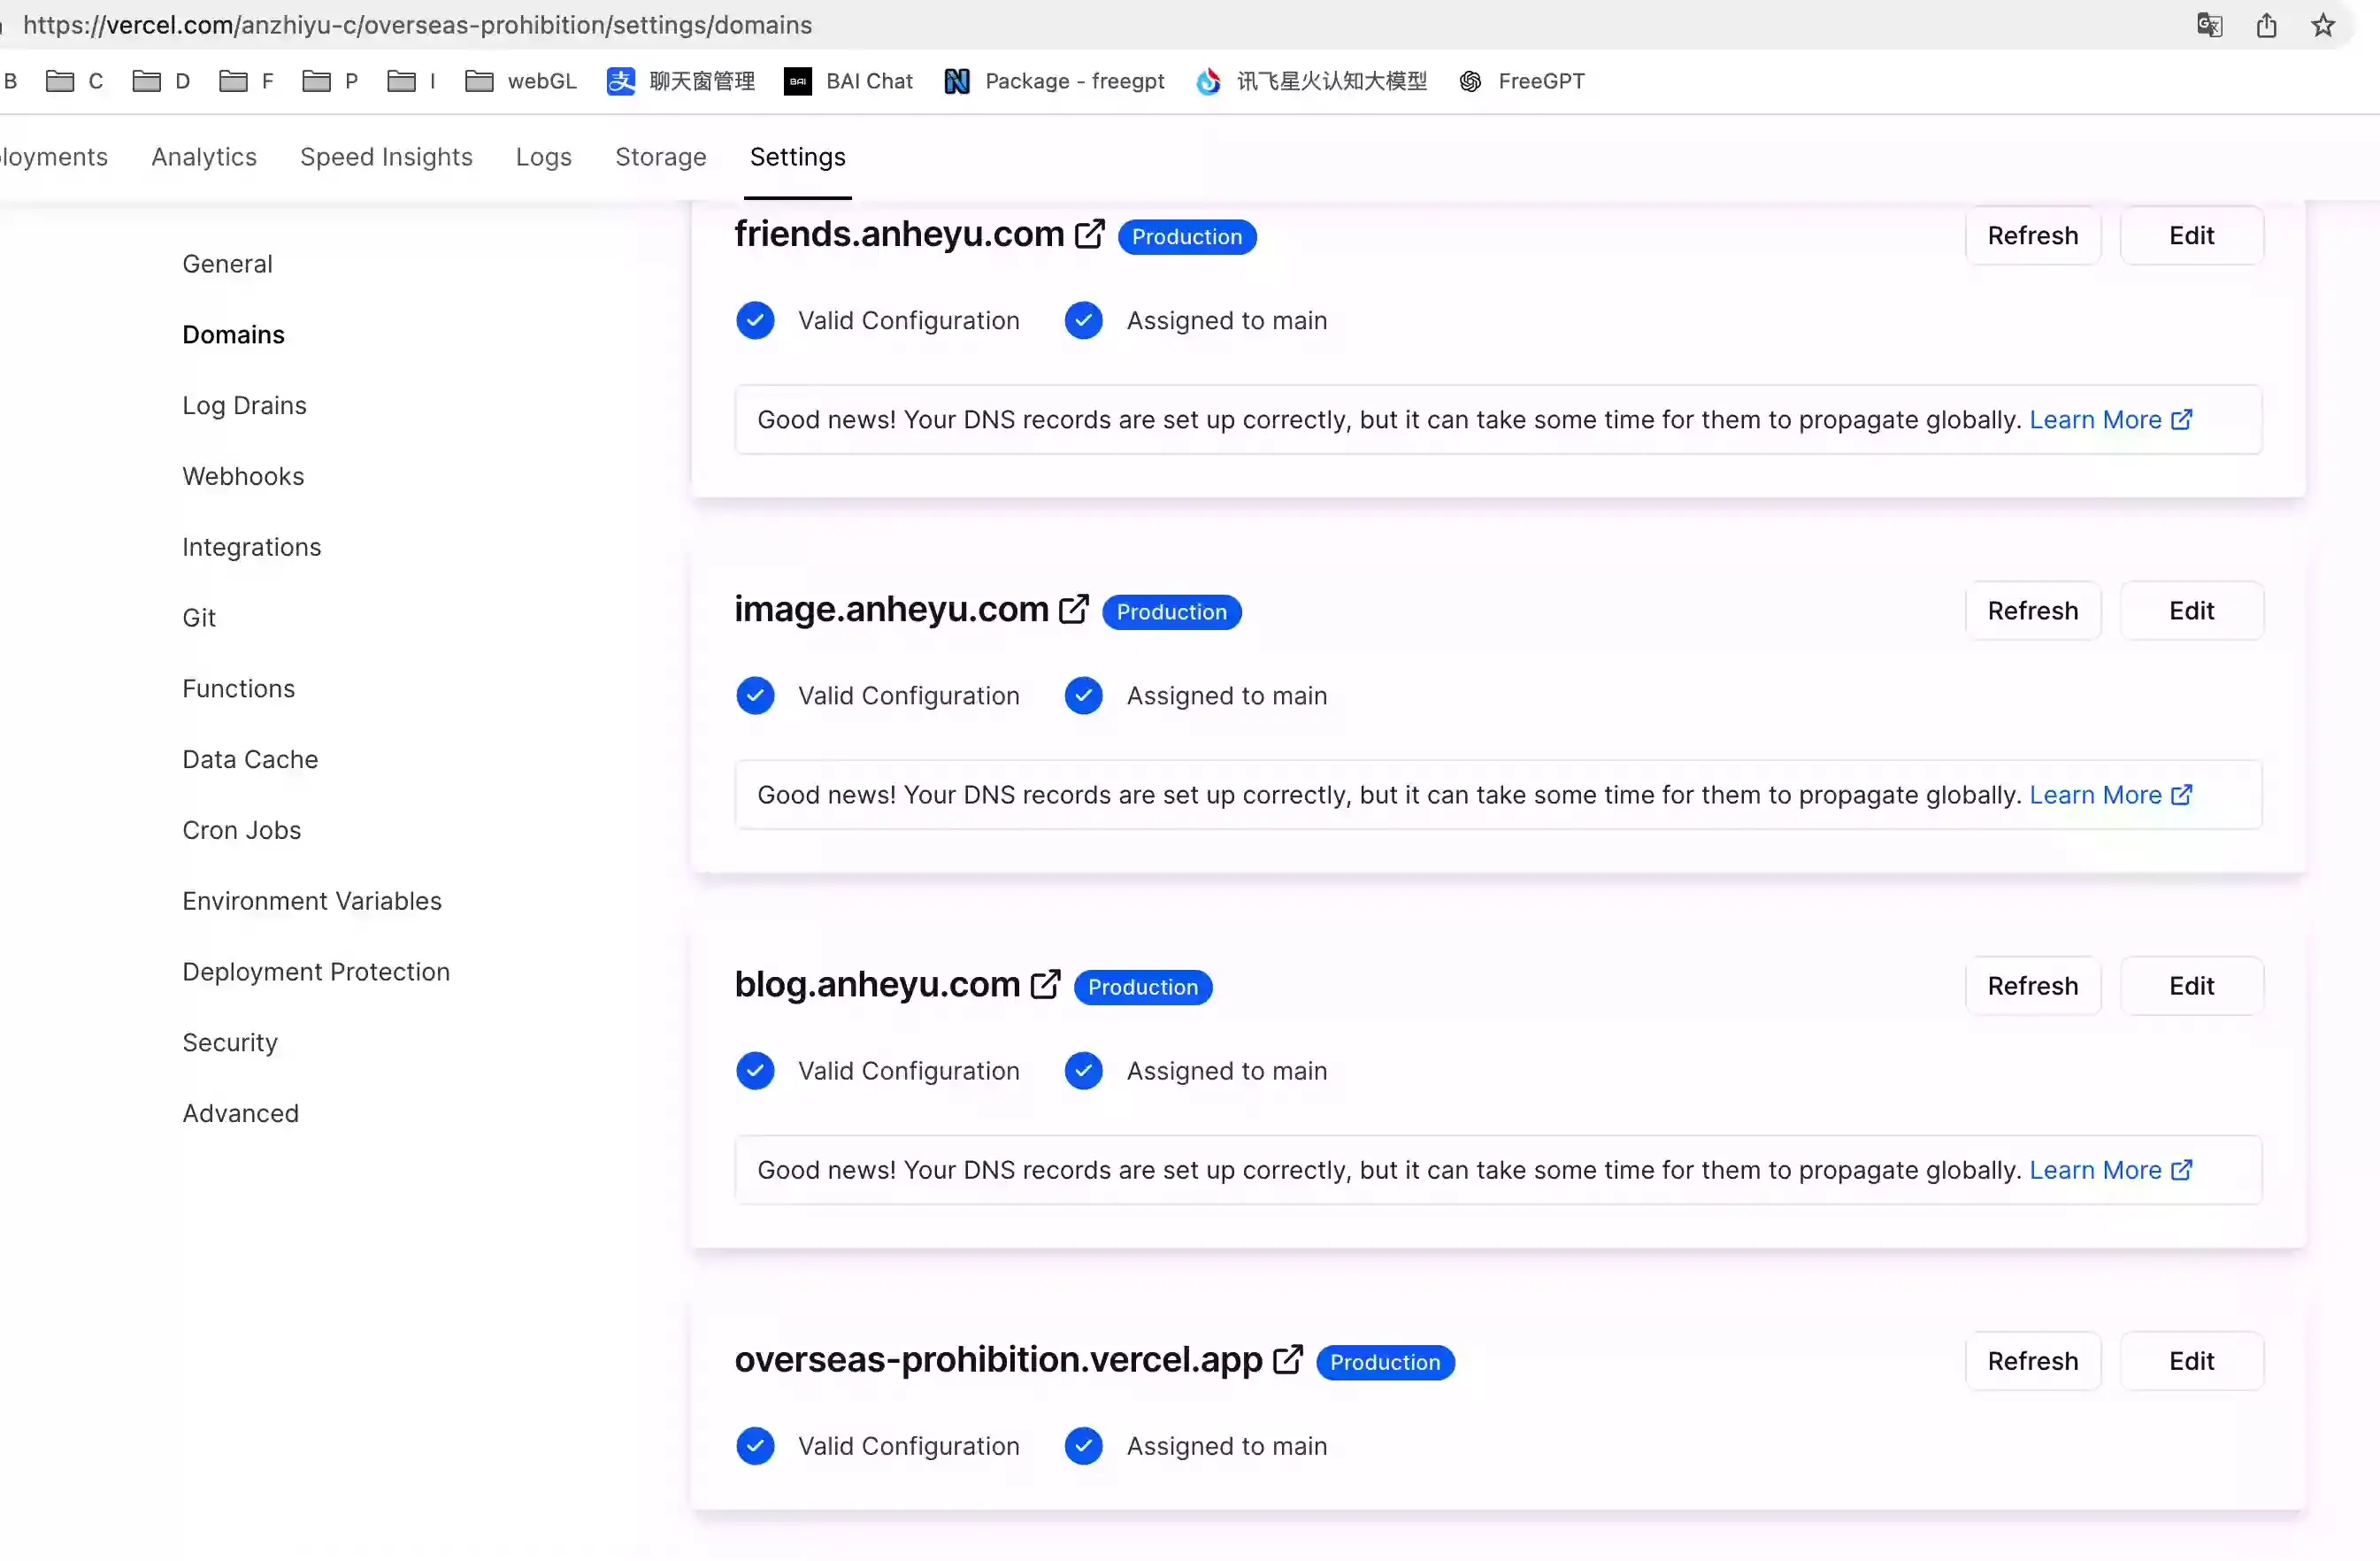Click Valid Configuration checkmark for blog.anheyu.com
The image size is (2380, 1561).
tap(755, 1071)
